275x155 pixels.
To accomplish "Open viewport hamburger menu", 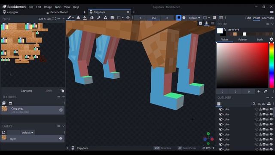I will tap(213, 23).
